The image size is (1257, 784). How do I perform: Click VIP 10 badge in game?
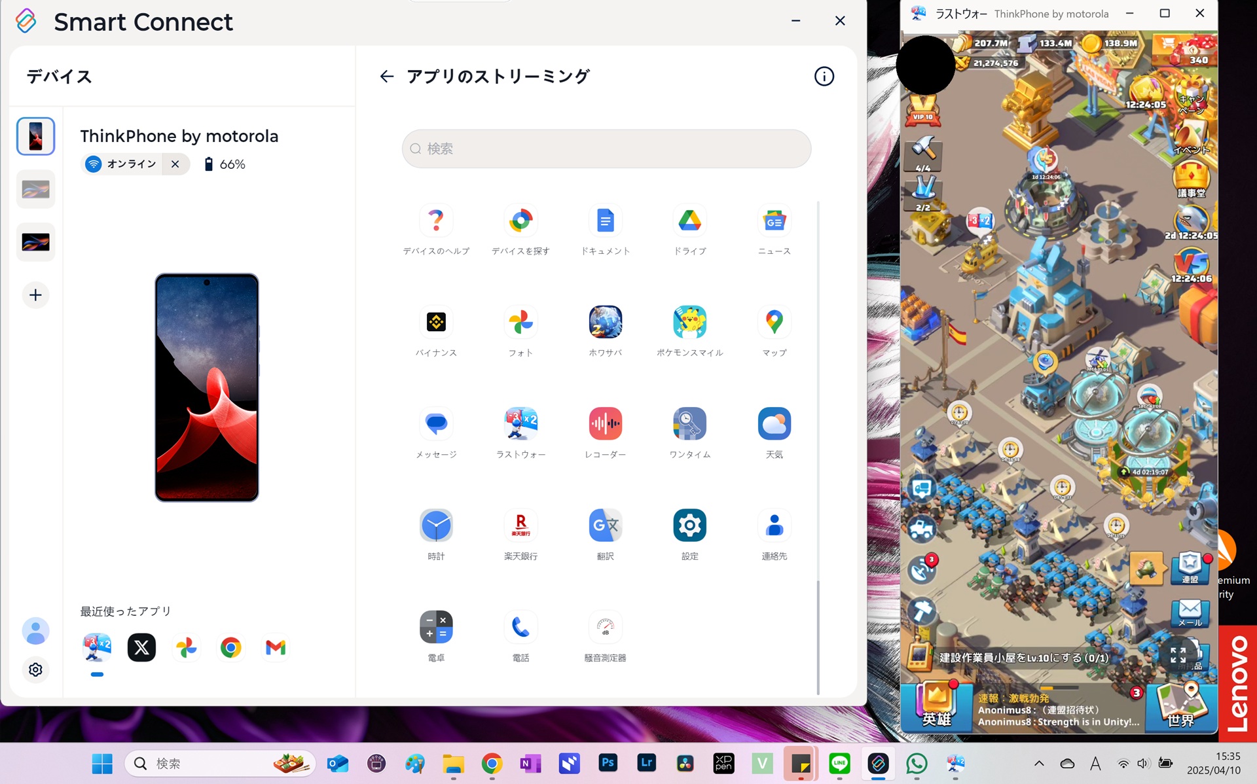click(x=922, y=109)
